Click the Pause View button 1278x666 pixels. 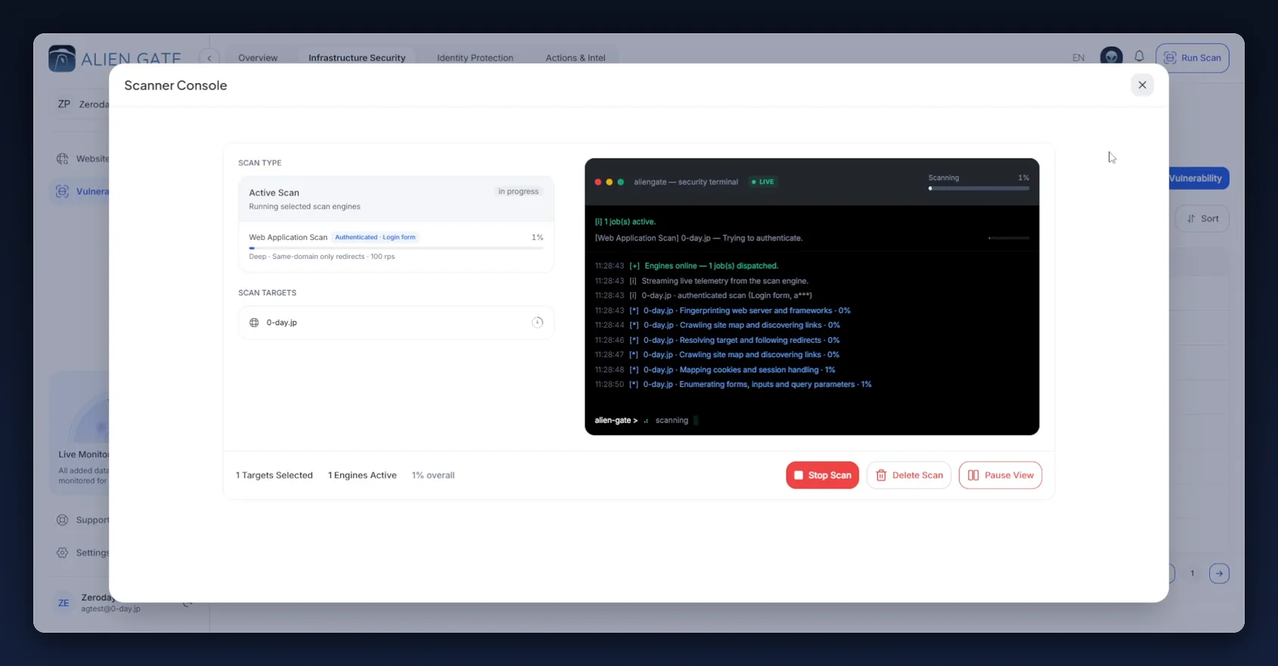[x=1000, y=475]
